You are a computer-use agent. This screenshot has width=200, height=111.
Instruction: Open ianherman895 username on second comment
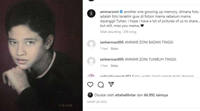pyautogui.click(x=112, y=59)
